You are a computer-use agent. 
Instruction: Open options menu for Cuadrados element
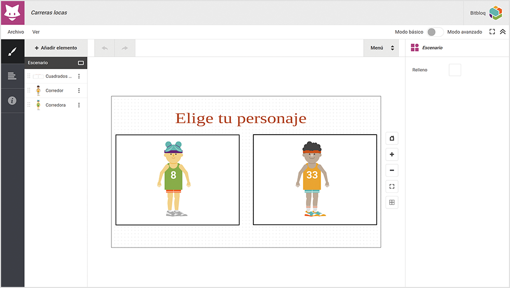pos(79,76)
